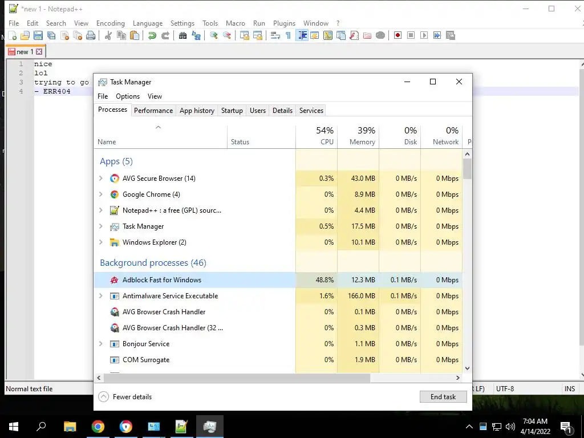Image resolution: width=584 pixels, height=438 pixels.
Task: Toggle Word wrap toolbar icon
Action: 275,35
